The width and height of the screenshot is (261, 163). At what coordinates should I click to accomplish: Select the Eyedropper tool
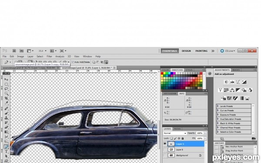(x=7, y=103)
